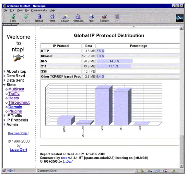The image size is (186, 174).
Task: Open the Hosts stats link
Action: pos(14,98)
